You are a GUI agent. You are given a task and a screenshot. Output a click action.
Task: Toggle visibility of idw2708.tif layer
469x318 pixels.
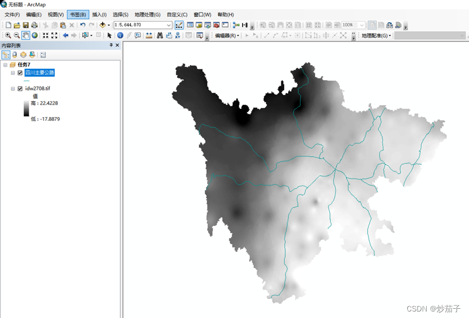20,88
